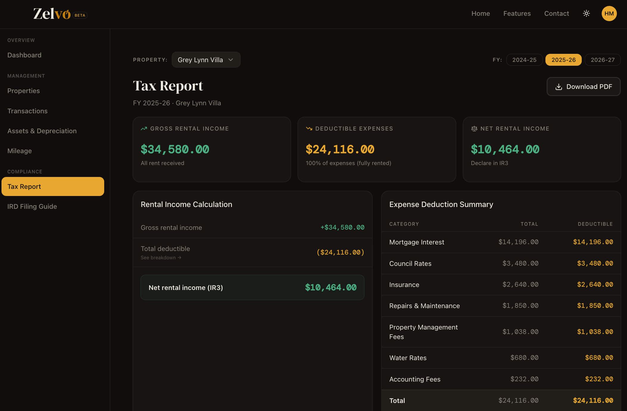This screenshot has height=411, width=627.
Task: Switch to the 2026-27 financial year
Action: (x=602, y=59)
